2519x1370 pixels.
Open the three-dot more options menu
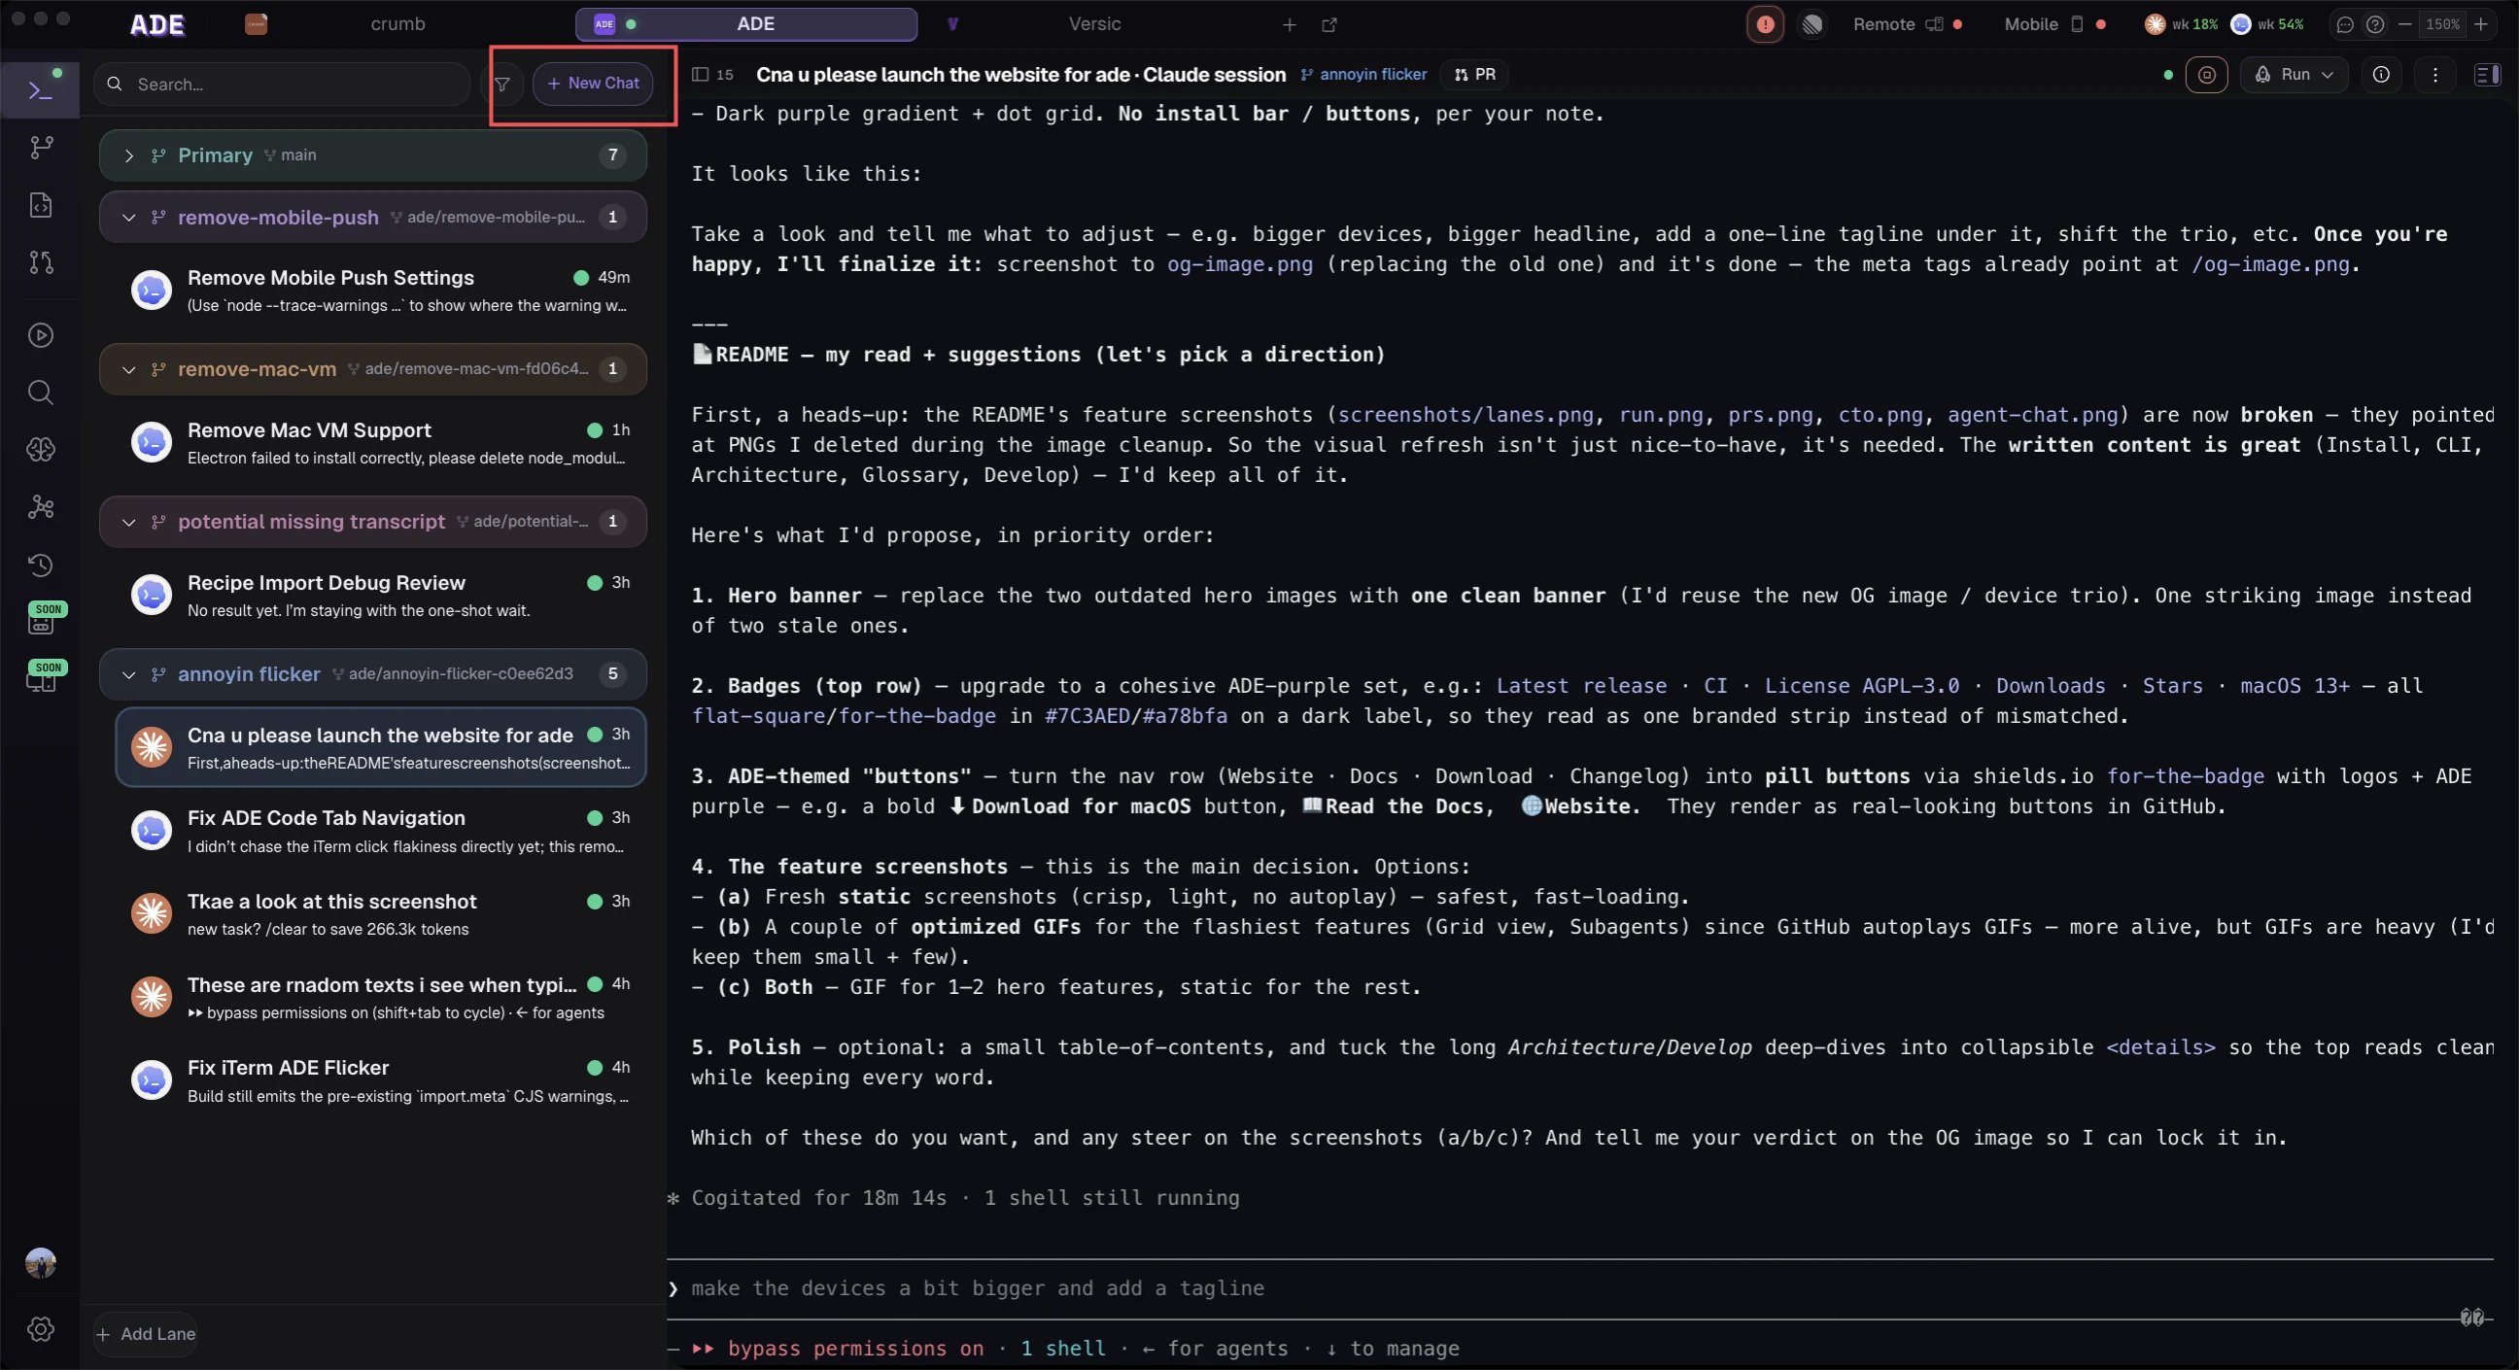click(2434, 74)
